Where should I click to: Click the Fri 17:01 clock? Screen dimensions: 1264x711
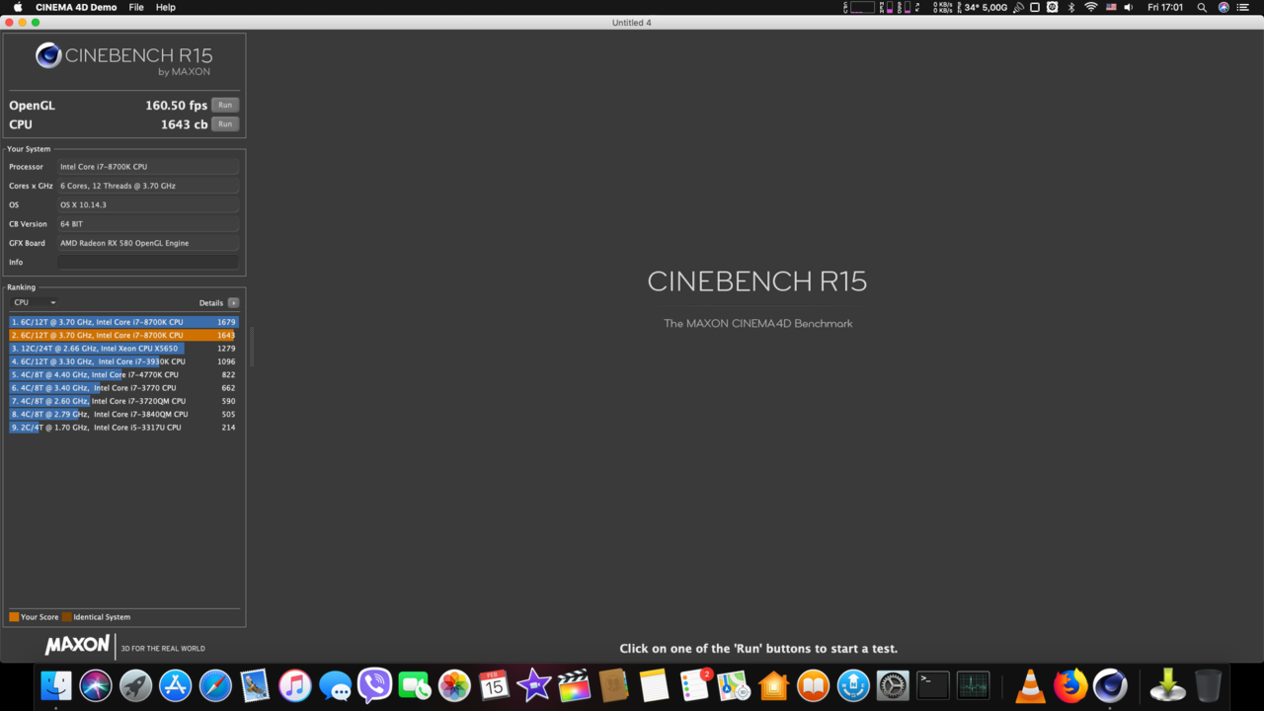(1165, 7)
